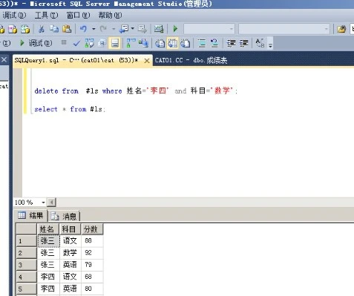Open the empty solution configurations combo box
The height and width of the screenshot is (296, 354).
[209, 29]
